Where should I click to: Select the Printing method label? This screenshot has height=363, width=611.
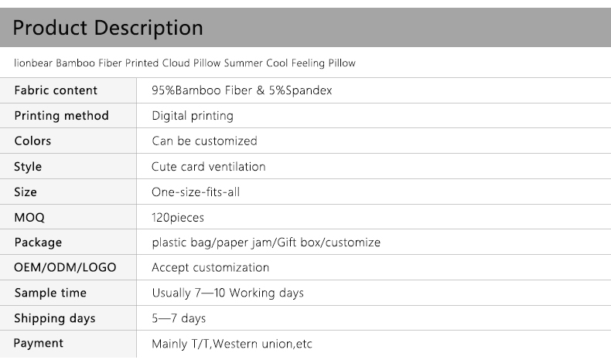tap(61, 116)
